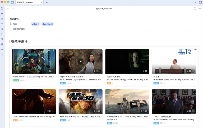Open the Matrix Trilogy poster thumbnail
This screenshot has height=128, width=203.
tap(127, 61)
